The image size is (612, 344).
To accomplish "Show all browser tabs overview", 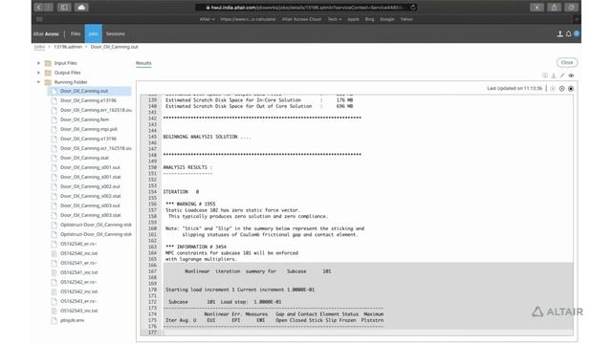I will (x=571, y=7).
